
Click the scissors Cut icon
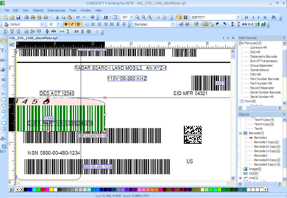(x=57, y=17)
